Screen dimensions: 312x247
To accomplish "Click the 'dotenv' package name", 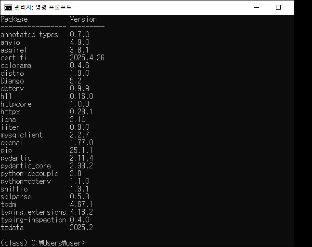I will click(12, 88).
